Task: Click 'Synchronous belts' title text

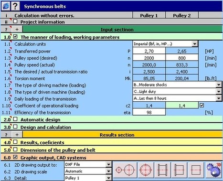Action: click(x=45, y=6)
